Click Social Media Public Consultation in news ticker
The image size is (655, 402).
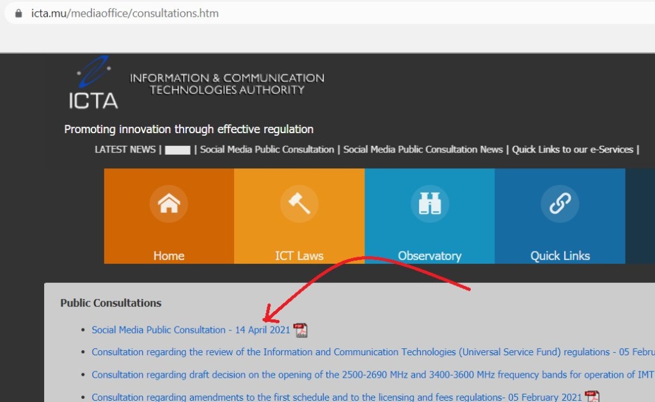[x=267, y=149]
